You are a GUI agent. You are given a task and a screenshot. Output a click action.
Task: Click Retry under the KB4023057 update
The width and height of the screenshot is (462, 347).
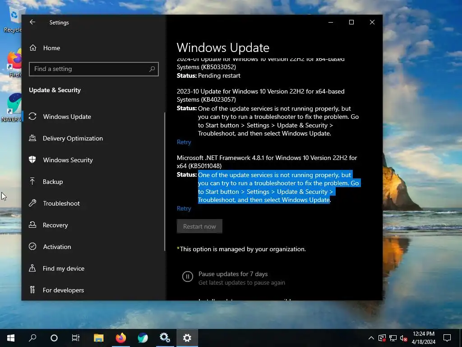tap(184, 142)
